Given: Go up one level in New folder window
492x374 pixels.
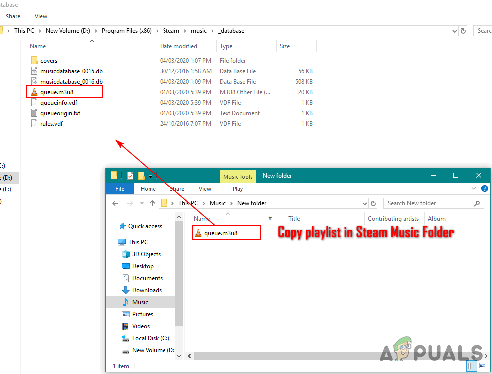Looking at the screenshot, I should (152, 203).
